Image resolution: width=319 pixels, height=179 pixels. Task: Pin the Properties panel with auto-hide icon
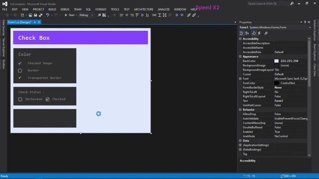[305, 22]
